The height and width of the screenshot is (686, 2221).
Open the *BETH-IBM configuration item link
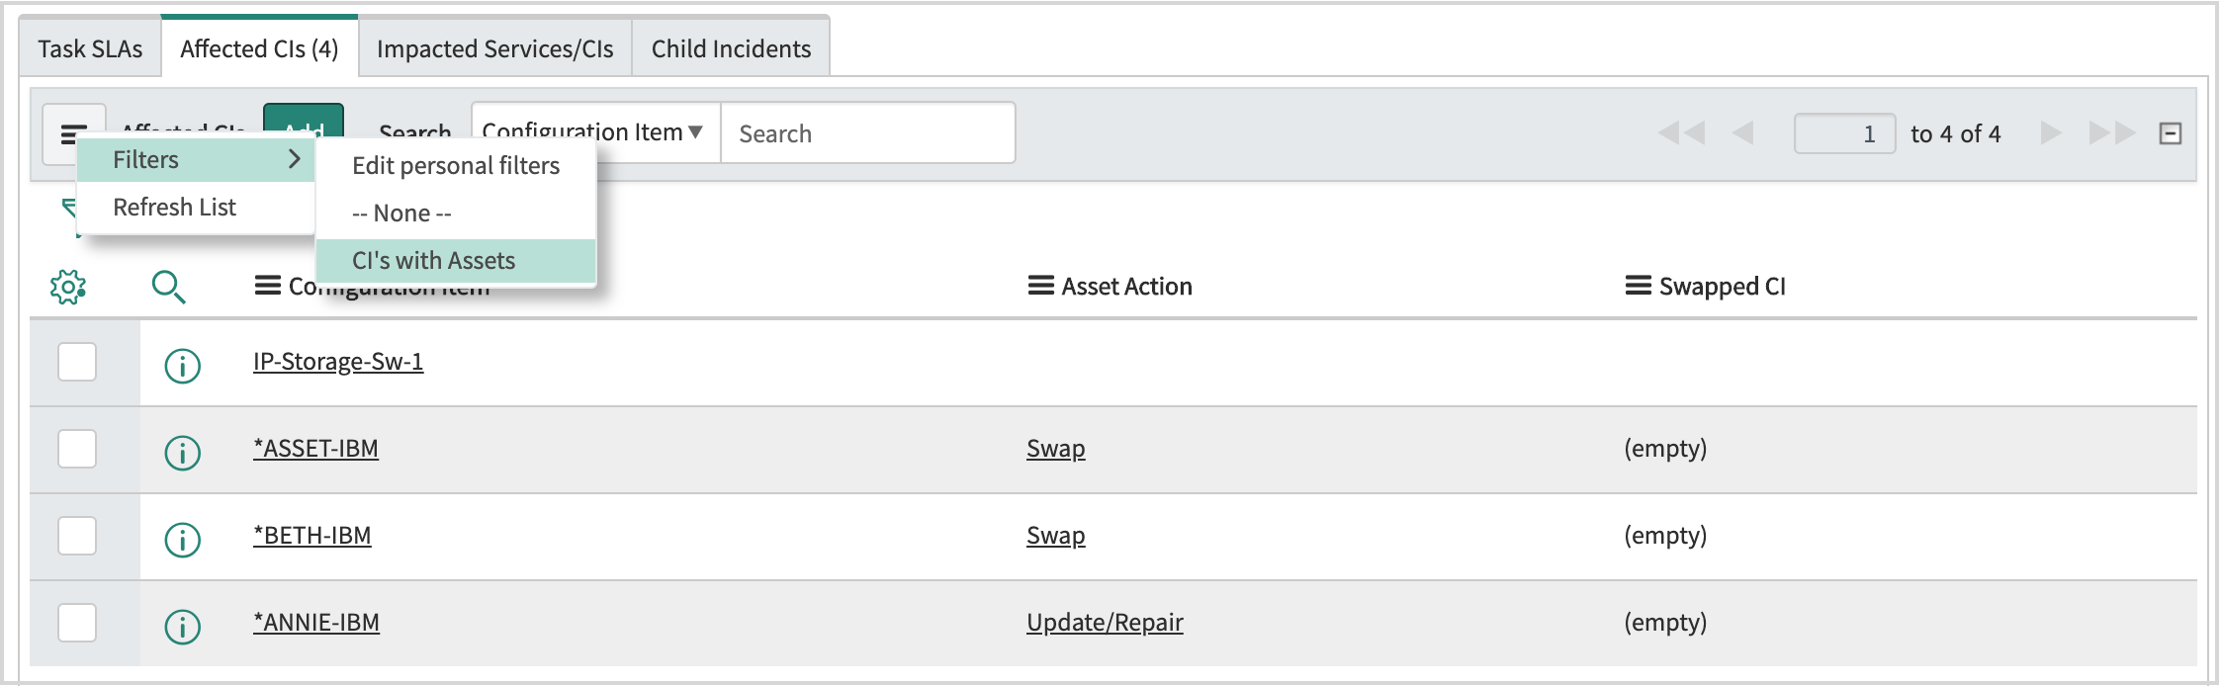coord(312,535)
